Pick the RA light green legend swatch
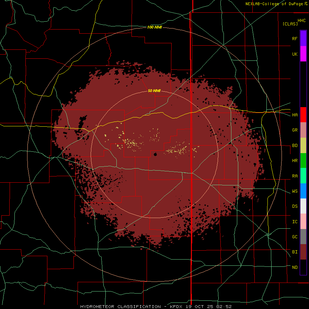Screen dimensions: 309x309 (303, 176)
